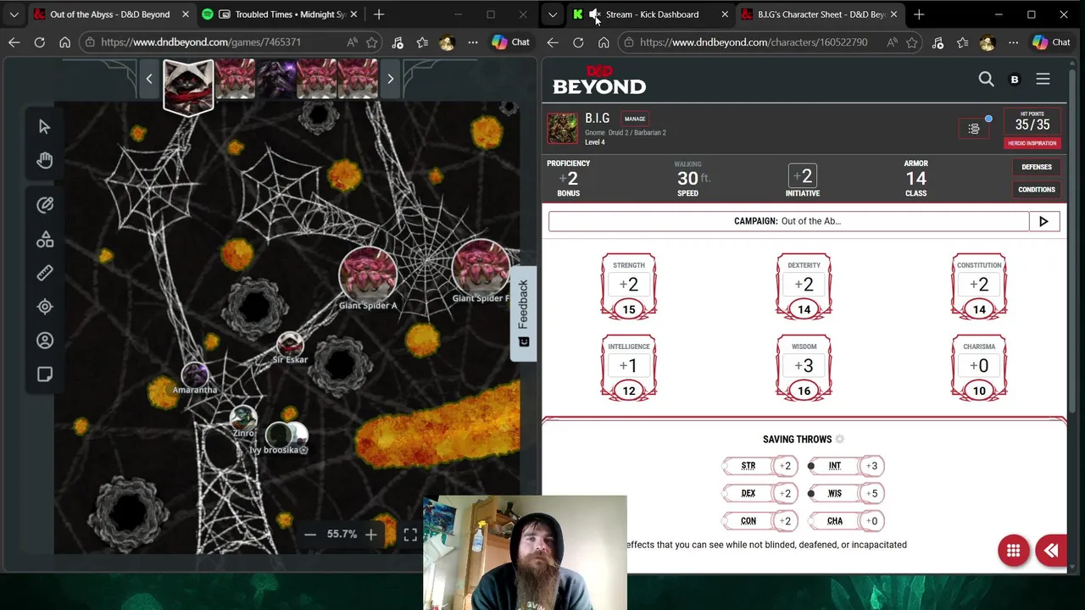Open the more options menu in the left browser
Screen dimensions: 1085x610
(x=473, y=42)
